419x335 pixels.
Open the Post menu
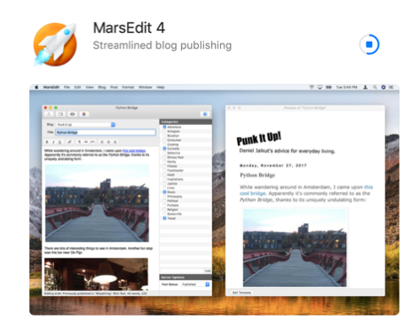tap(114, 87)
